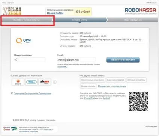Choose the Элекснет terminal network
159x136 pixels.
[18, 82]
